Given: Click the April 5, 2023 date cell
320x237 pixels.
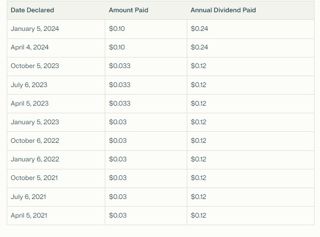Looking at the screenshot, I should [x=30, y=104].
